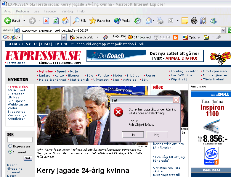
Task: Click the folder-up icon in Google toolbar
Action: tap(206, 37)
